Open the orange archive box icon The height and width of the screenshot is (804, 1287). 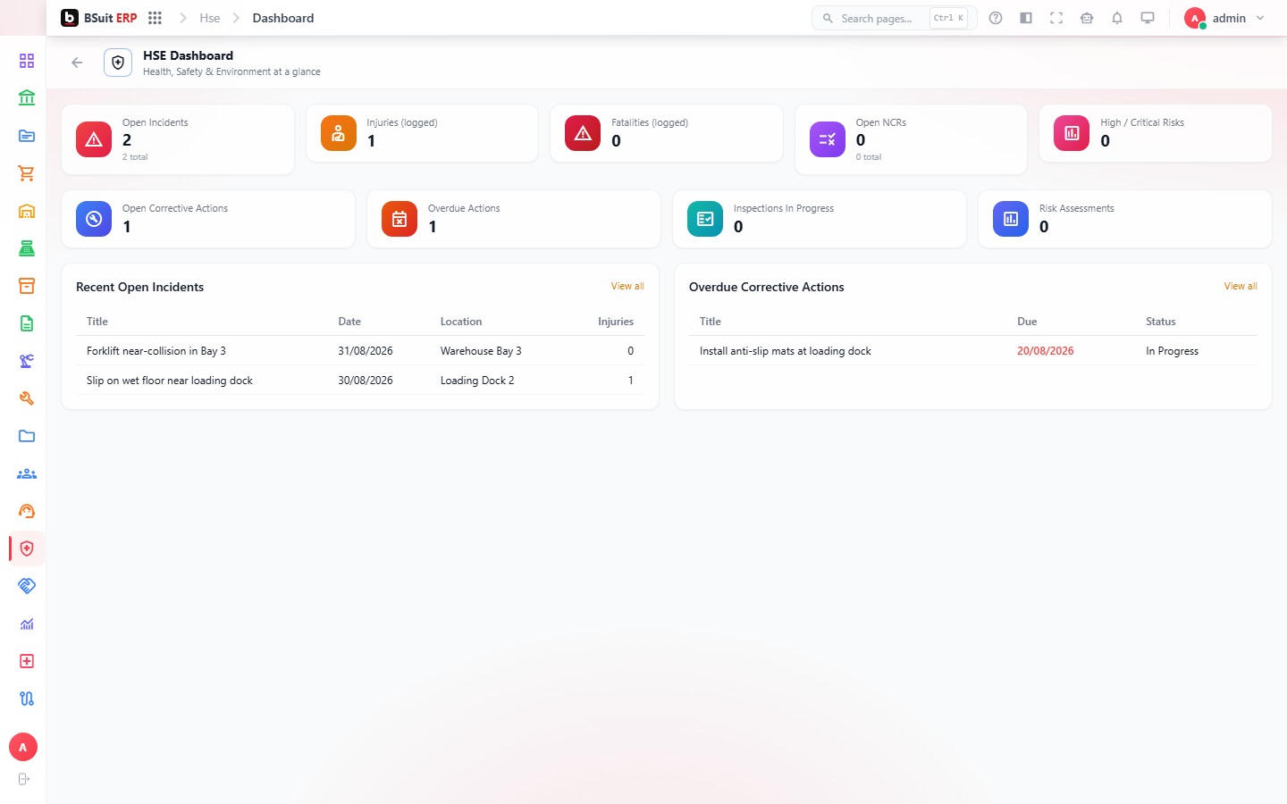(x=27, y=286)
